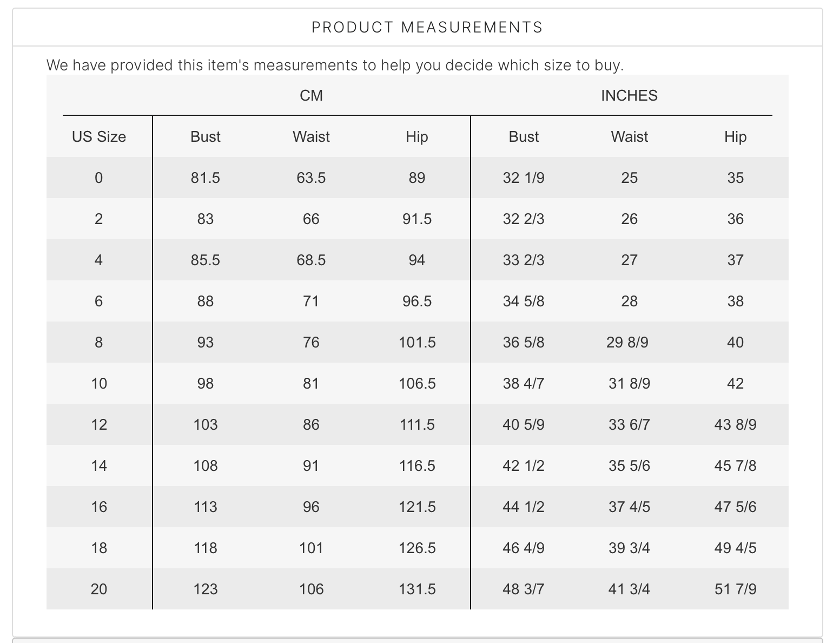Click the US Size column header

tap(99, 136)
